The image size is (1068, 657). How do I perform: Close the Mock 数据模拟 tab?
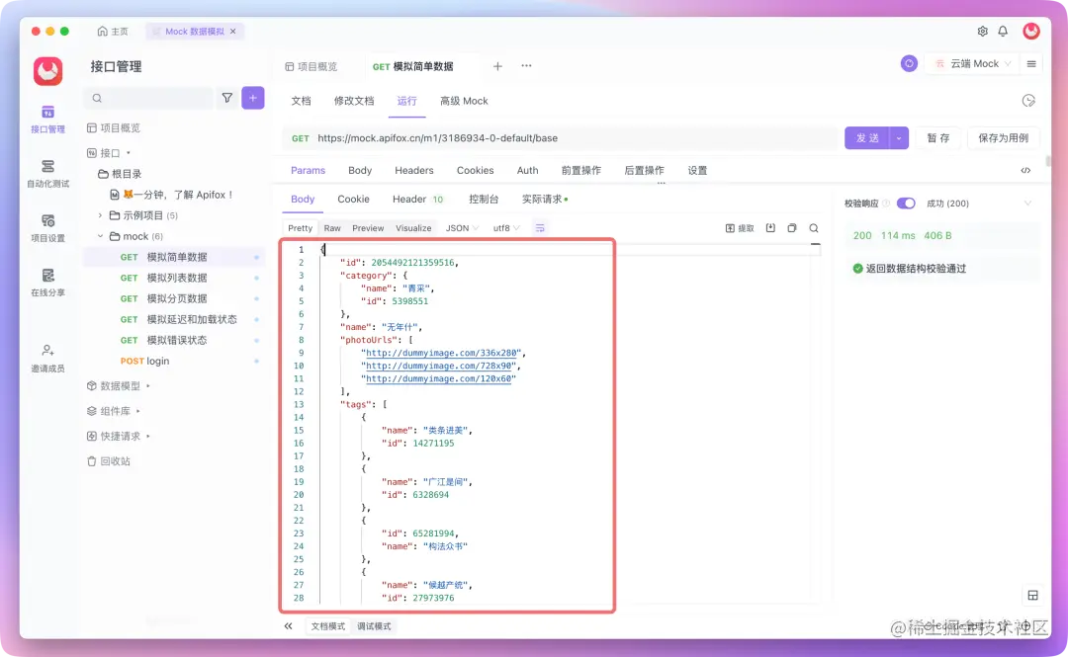coord(233,32)
